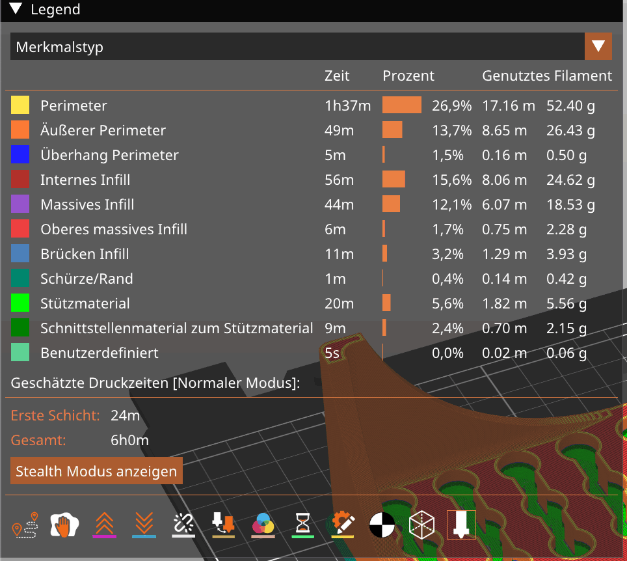Toggle Massives Infill purple swatch
627x561 pixels.
click(20, 204)
